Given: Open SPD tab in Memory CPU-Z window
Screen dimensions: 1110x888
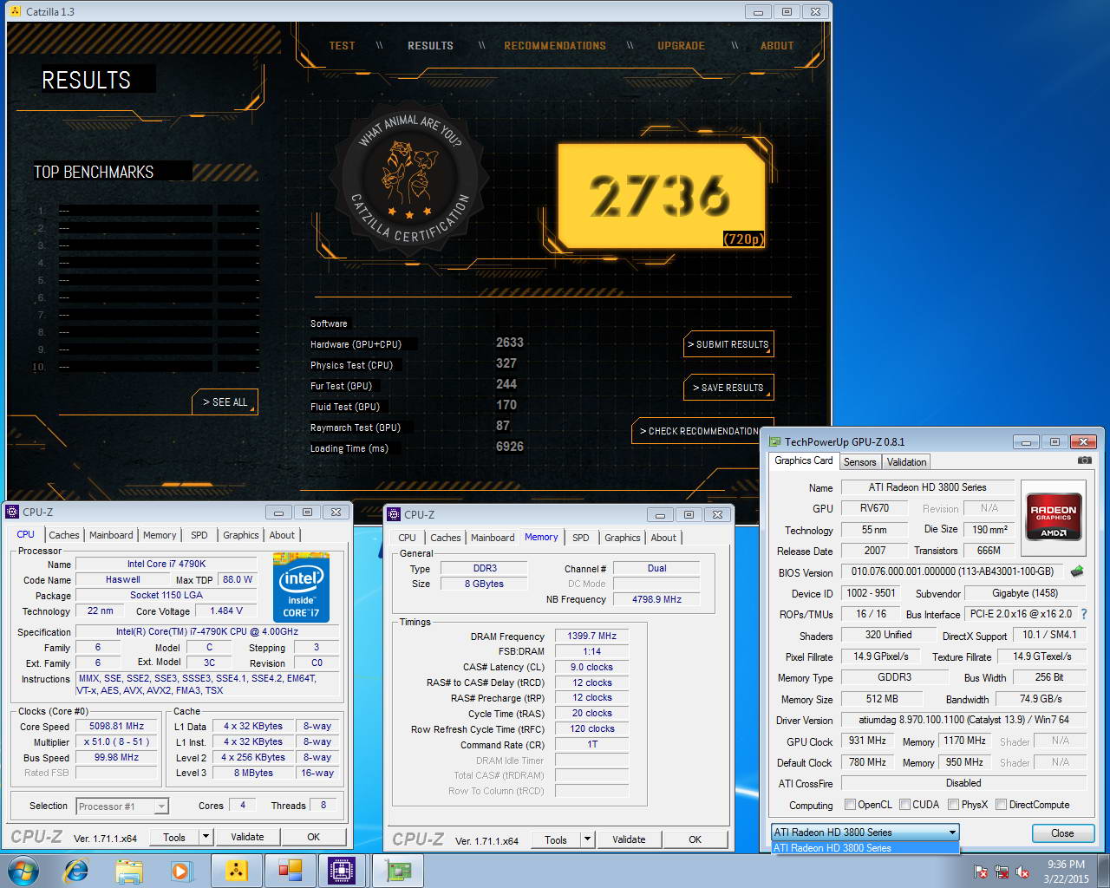Looking at the screenshot, I should pyautogui.click(x=581, y=538).
